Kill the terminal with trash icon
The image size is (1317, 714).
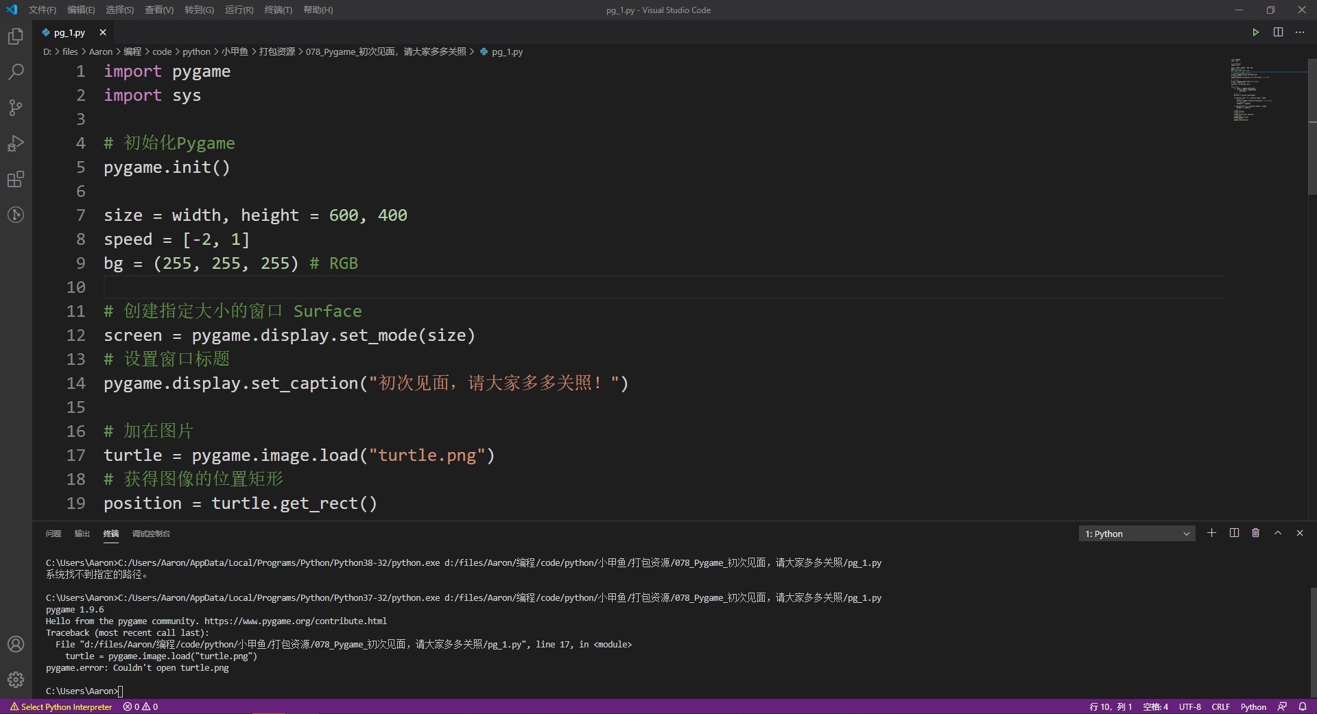click(x=1255, y=533)
